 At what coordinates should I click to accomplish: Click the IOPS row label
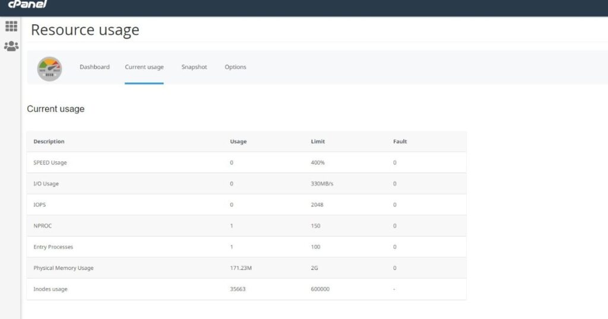coord(40,205)
